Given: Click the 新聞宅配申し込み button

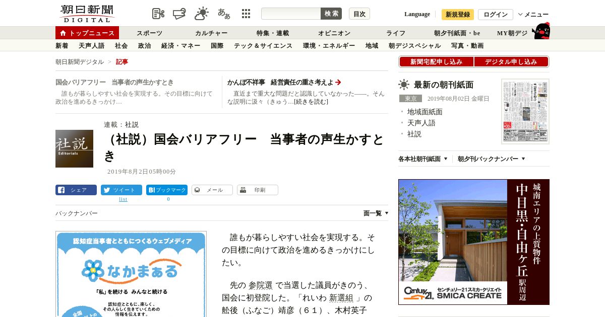Looking at the screenshot, I should coord(436,62).
